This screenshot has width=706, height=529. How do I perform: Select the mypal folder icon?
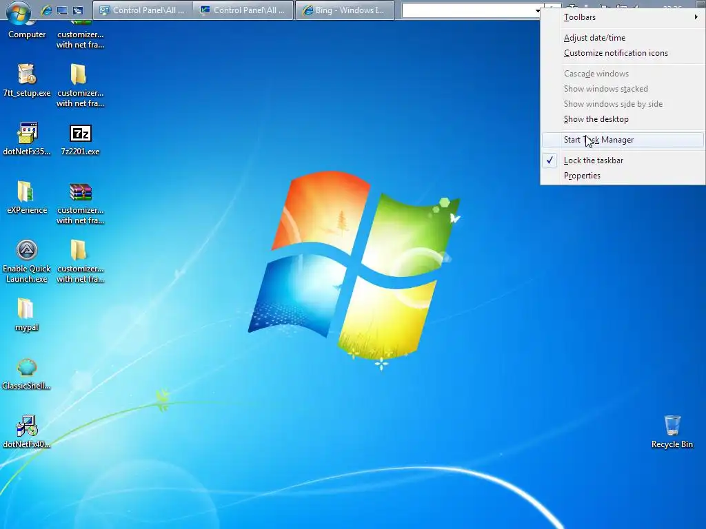click(x=27, y=315)
